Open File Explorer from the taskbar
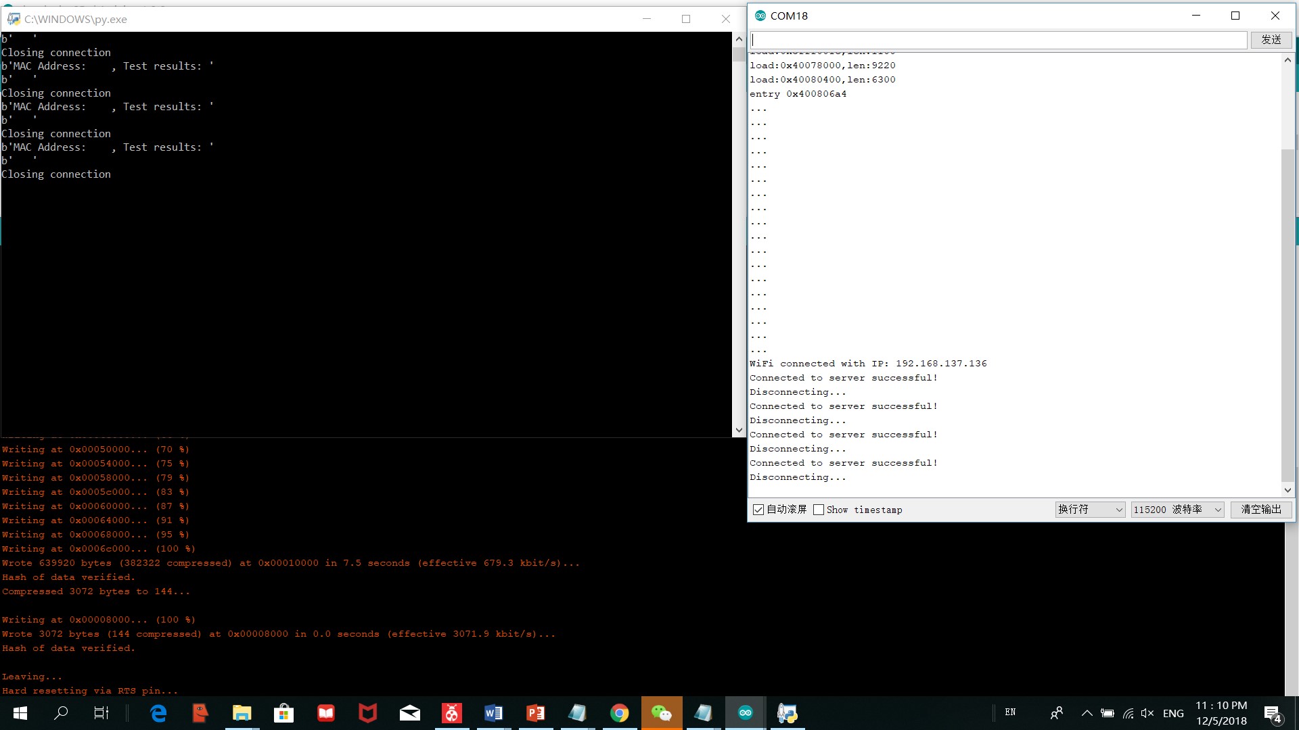The height and width of the screenshot is (730, 1299). (x=242, y=713)
